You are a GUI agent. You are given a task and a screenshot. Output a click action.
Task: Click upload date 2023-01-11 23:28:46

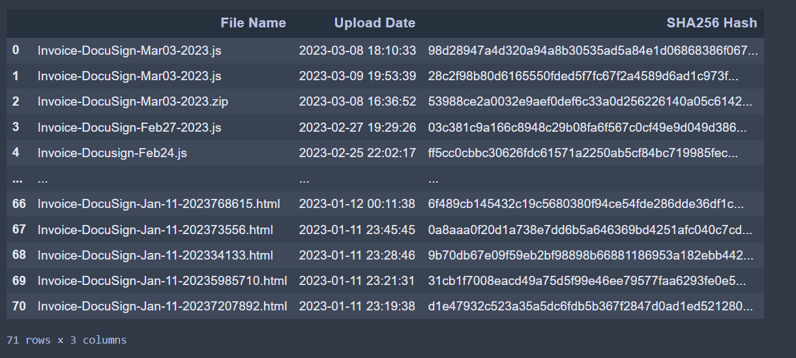[x=357, y=255]
